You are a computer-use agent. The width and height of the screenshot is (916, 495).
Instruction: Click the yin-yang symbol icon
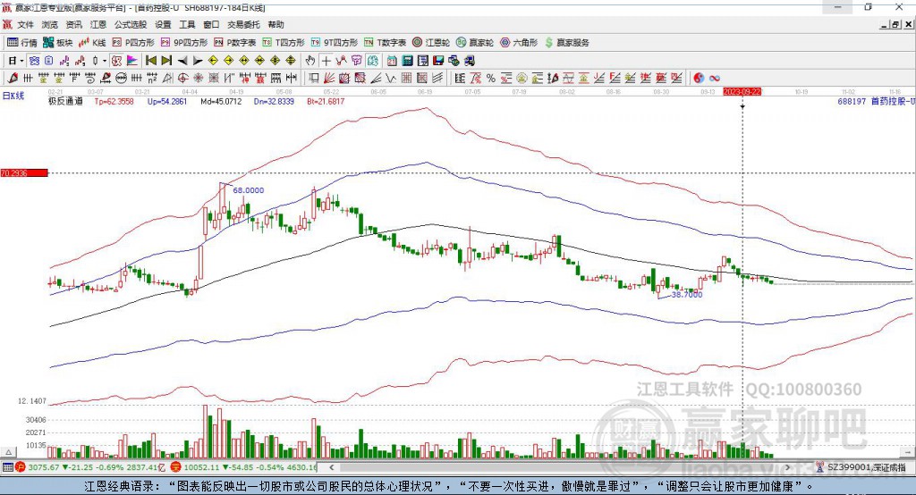[x=699, y=79]
